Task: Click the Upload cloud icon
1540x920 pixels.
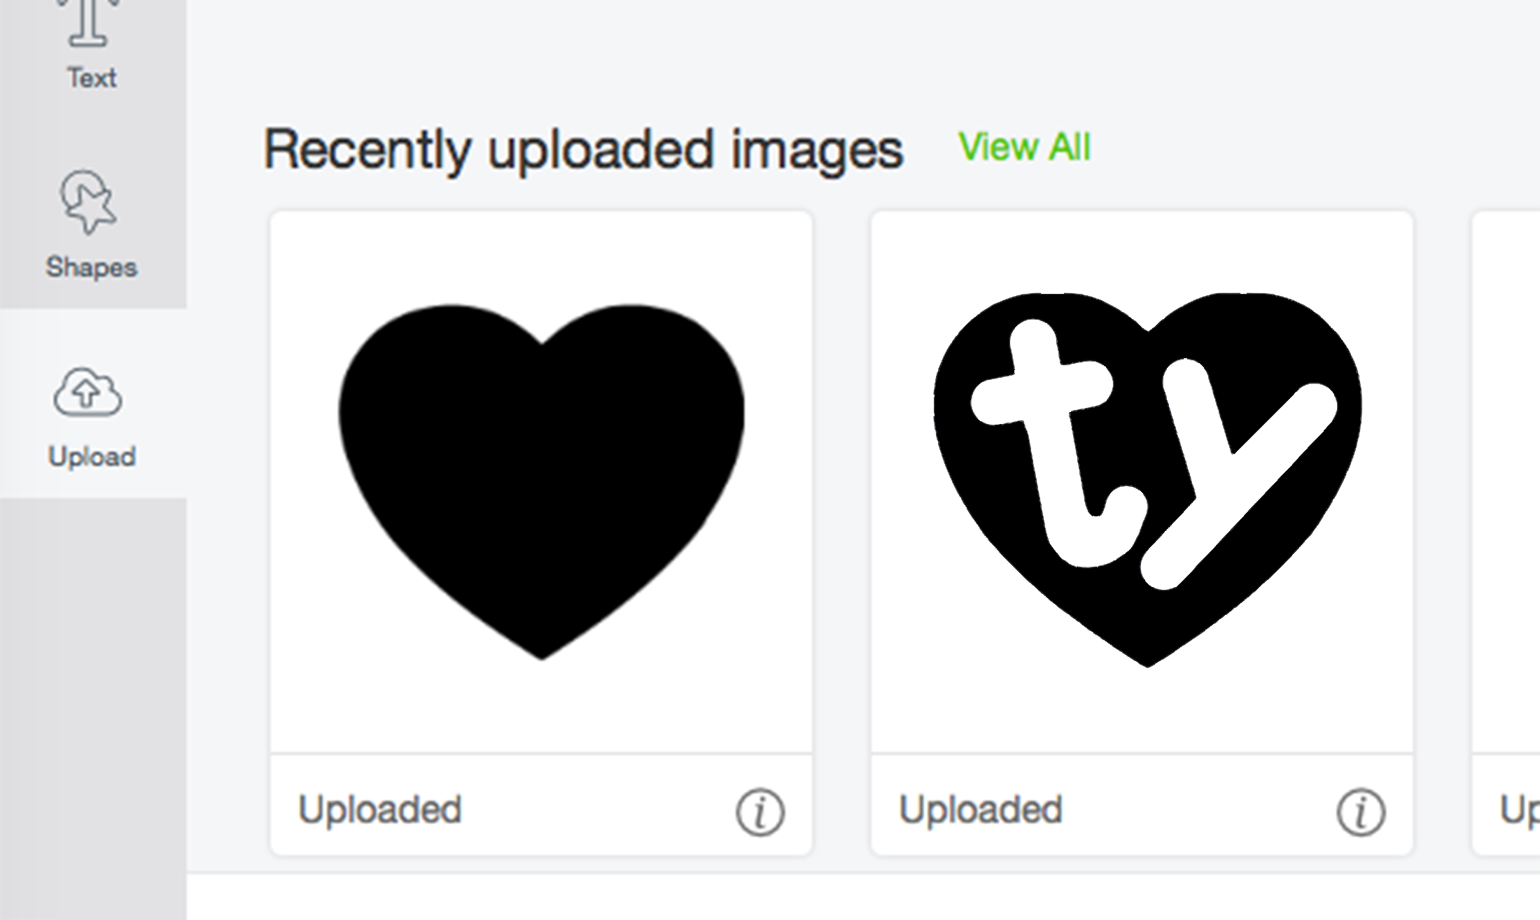Action: coord(88,392)
